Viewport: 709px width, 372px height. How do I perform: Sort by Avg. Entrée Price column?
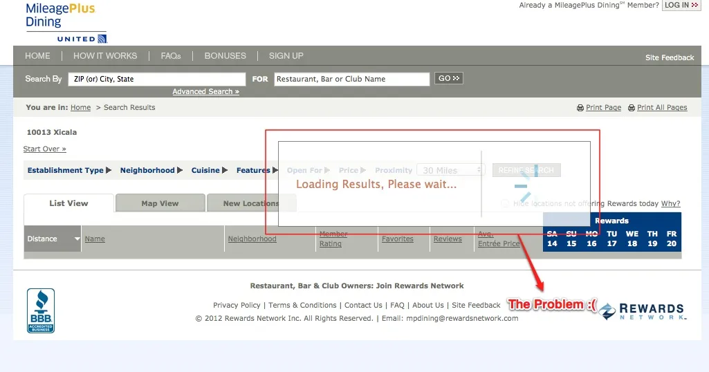499,239
